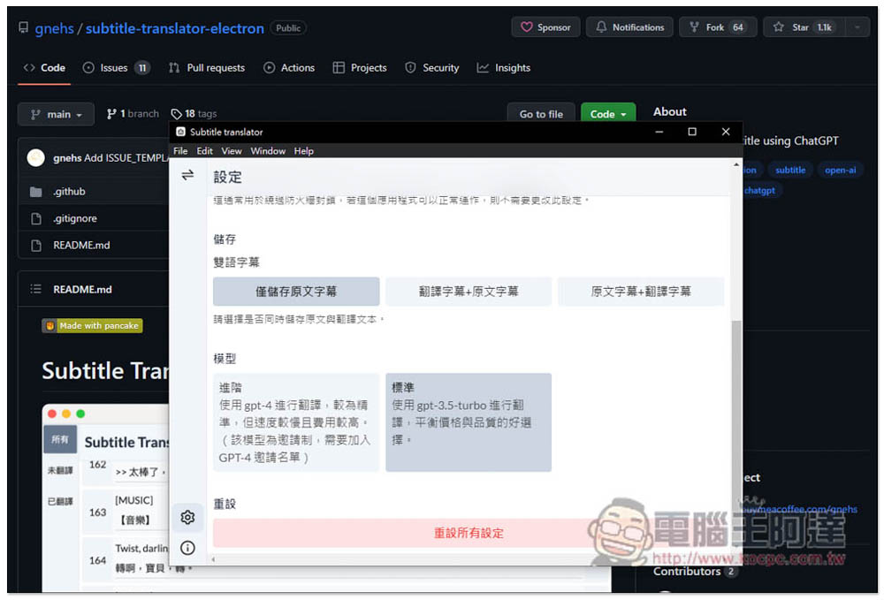Switch to the GitHub Code tab
This screenshot has width=884, height=600.
point(44,68)
